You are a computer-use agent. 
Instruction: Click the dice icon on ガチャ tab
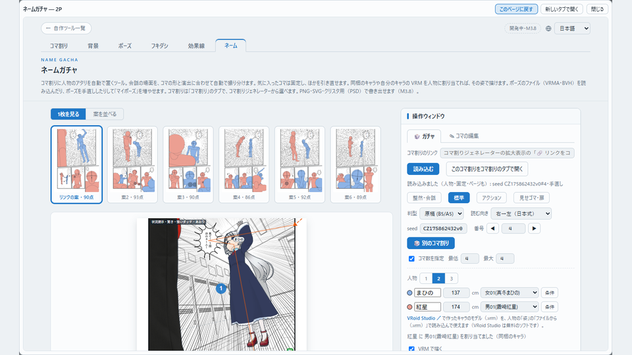pos(417,137)
